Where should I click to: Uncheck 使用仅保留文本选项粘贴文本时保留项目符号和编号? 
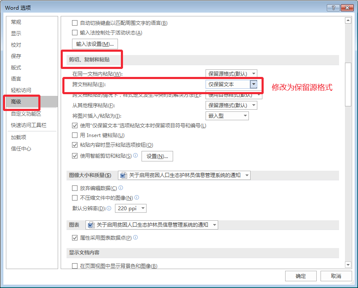(x=75, y=126)
